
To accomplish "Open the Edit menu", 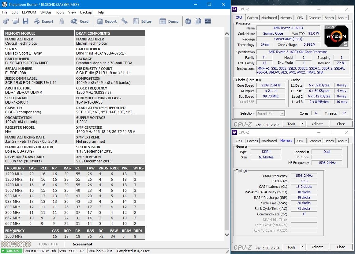I will [x=14, y=12].
